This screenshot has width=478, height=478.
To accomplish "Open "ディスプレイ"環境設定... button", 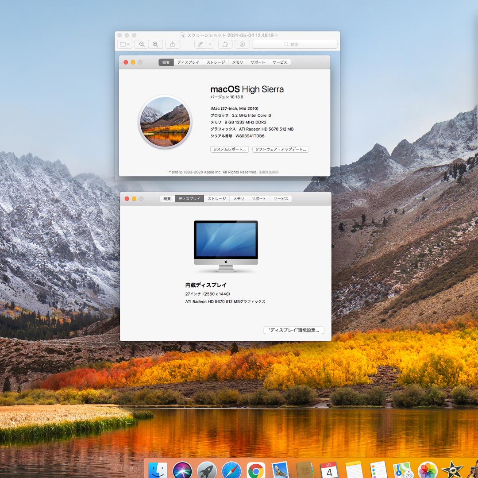I will [x=293, y=330].
